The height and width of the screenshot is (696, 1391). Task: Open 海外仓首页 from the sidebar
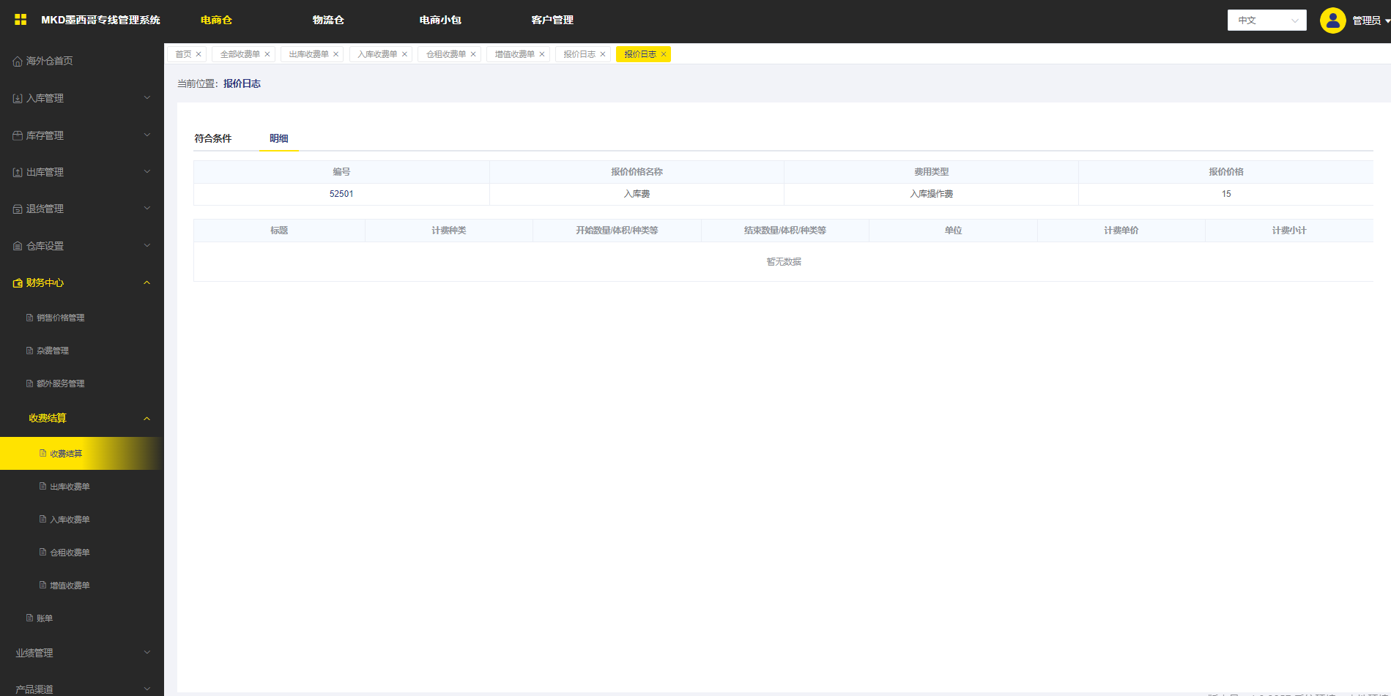49,61
